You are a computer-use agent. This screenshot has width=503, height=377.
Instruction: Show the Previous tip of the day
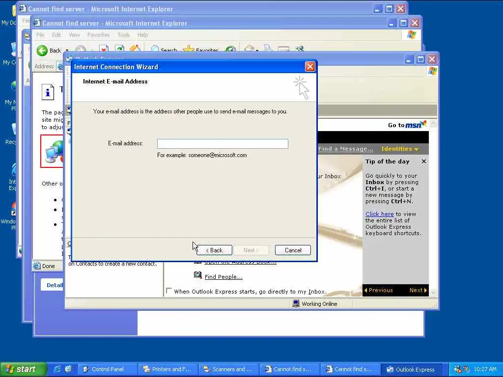[379, 290]
